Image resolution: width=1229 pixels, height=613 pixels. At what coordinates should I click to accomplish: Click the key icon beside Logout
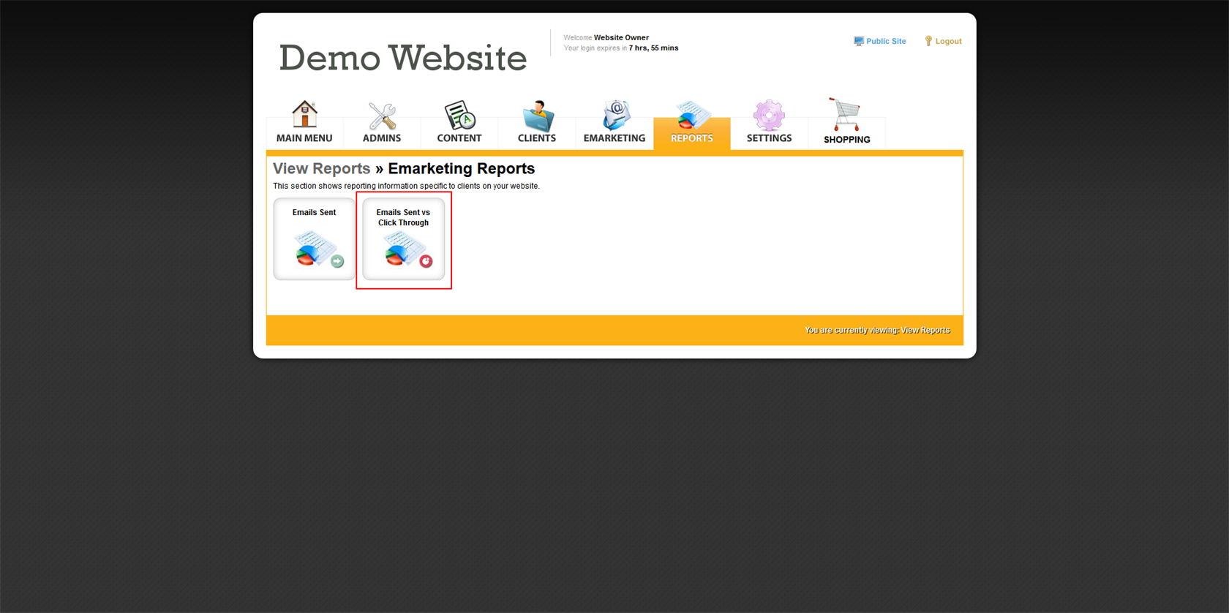click(x=928, y=42)
